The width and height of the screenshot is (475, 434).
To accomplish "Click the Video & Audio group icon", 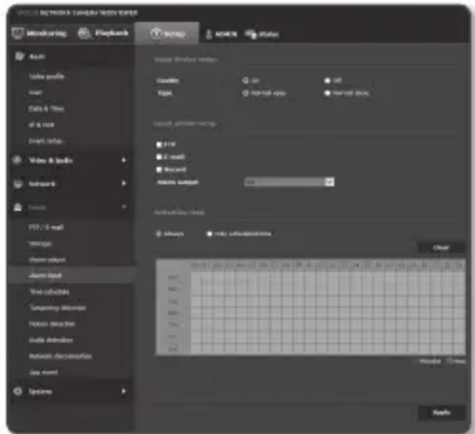I will (18, 160).
